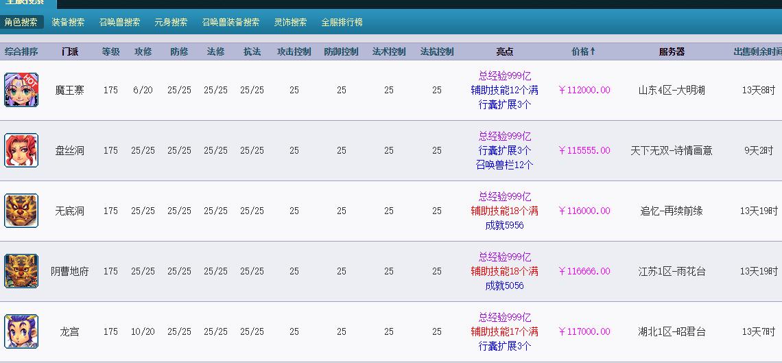Sort by 综合排序 column header
The height and width of the screenshot is (363, 782).
(x=21, y=52)
